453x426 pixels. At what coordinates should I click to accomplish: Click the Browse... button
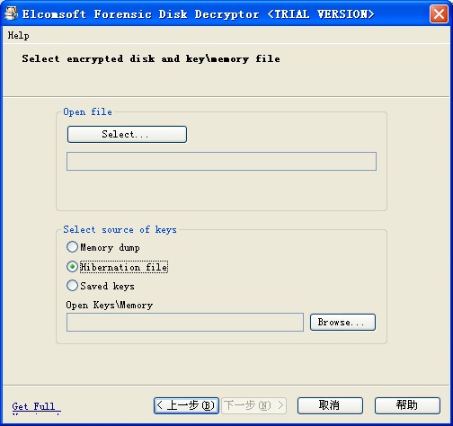pos(342,322)
